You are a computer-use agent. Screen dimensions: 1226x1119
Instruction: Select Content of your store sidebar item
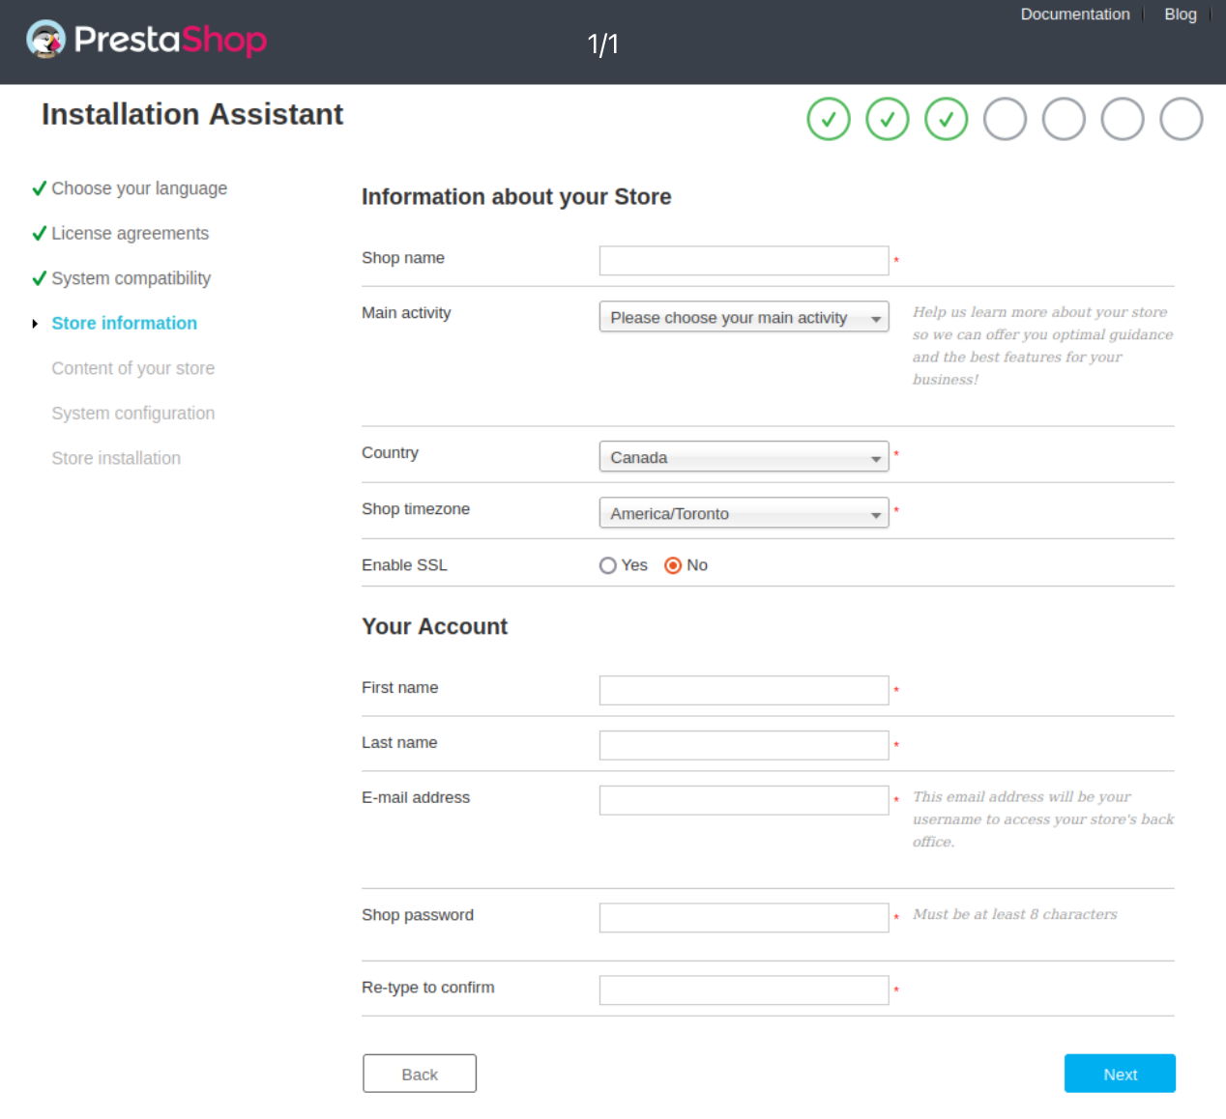pos(132,368)
